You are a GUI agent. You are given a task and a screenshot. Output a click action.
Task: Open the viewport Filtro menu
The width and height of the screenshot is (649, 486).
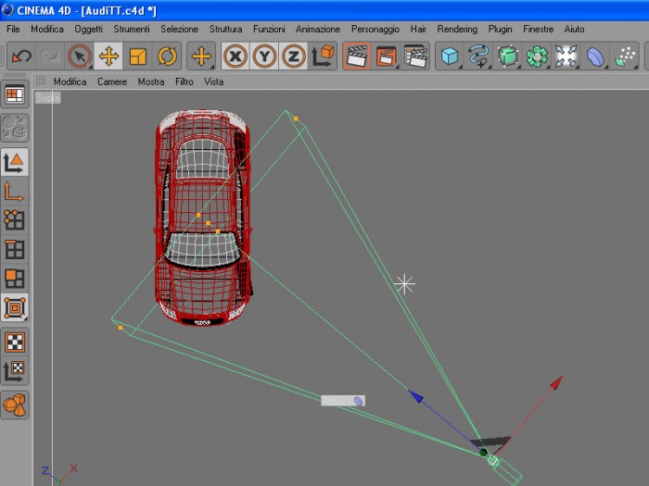pyautogui.click(x=185, y=81)
